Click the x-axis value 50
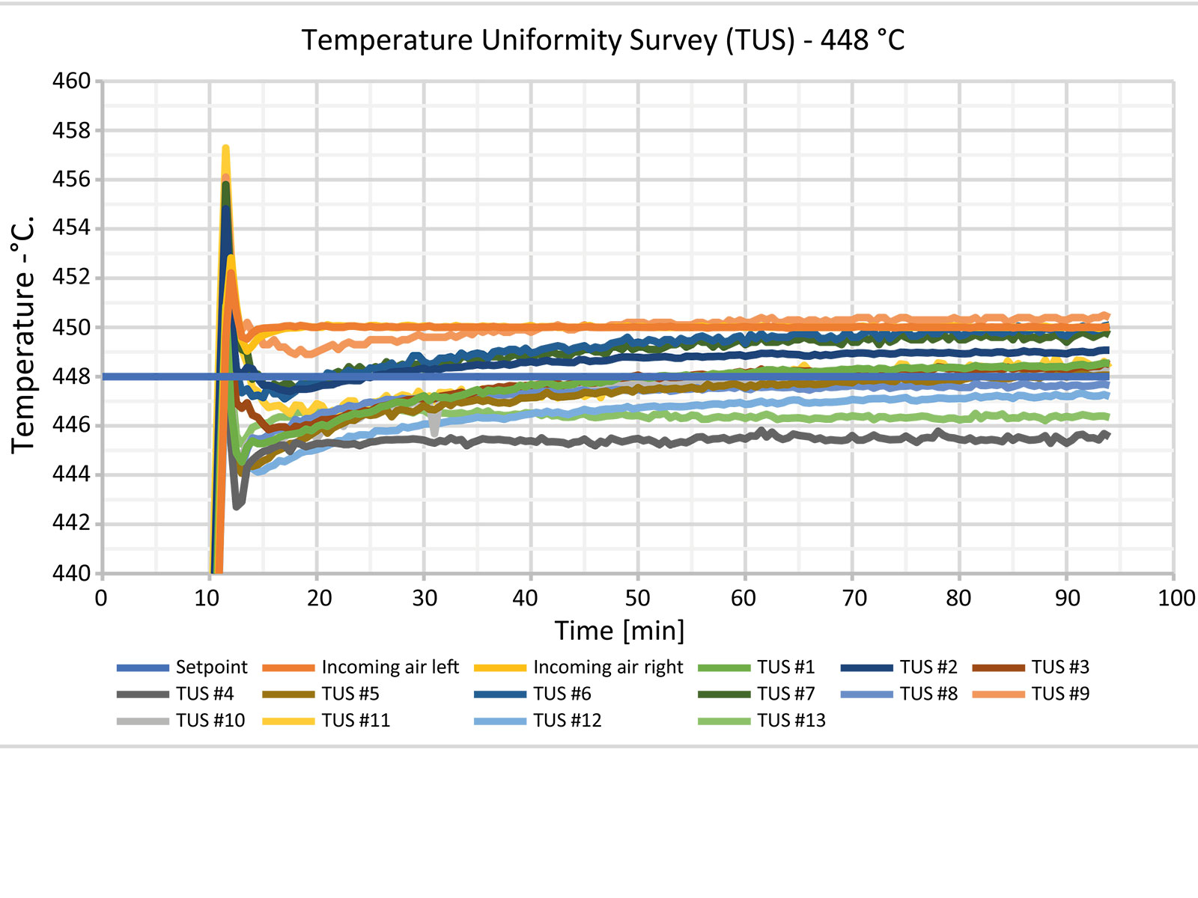The height and width of the screenshot is (898, 1198). [638, 598]
